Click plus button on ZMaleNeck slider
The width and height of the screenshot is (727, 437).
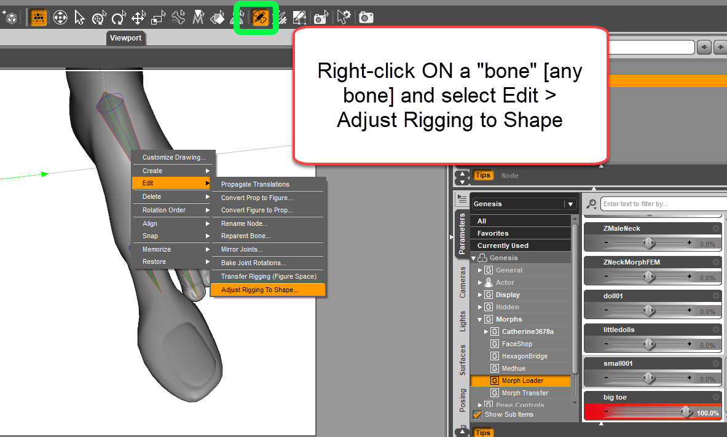690,242
